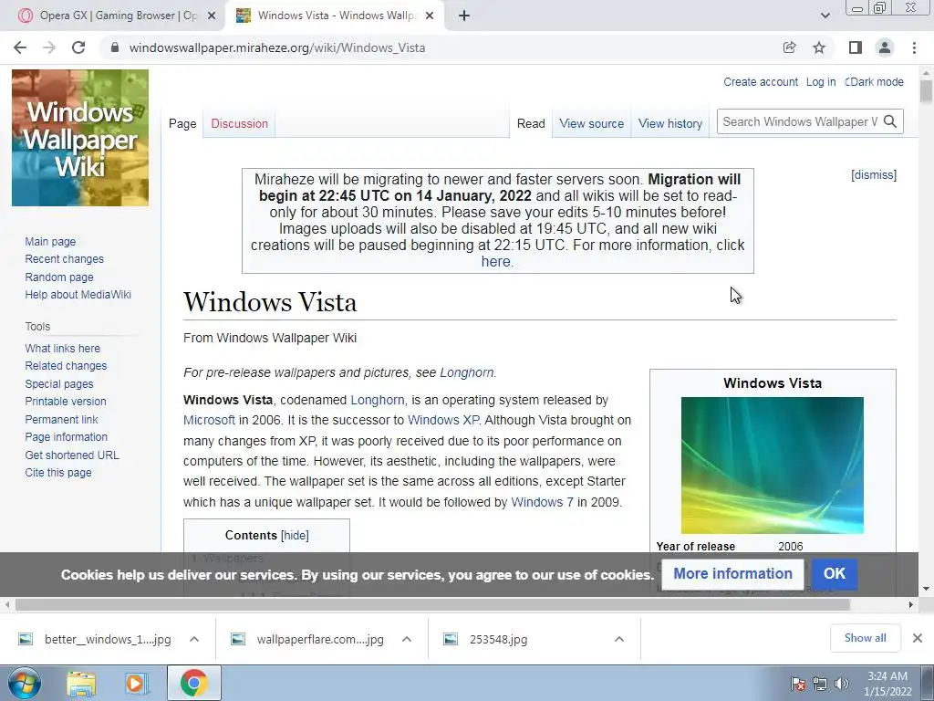Select the Read tab
Screen dimensions: 934x701
coord(531,123)
